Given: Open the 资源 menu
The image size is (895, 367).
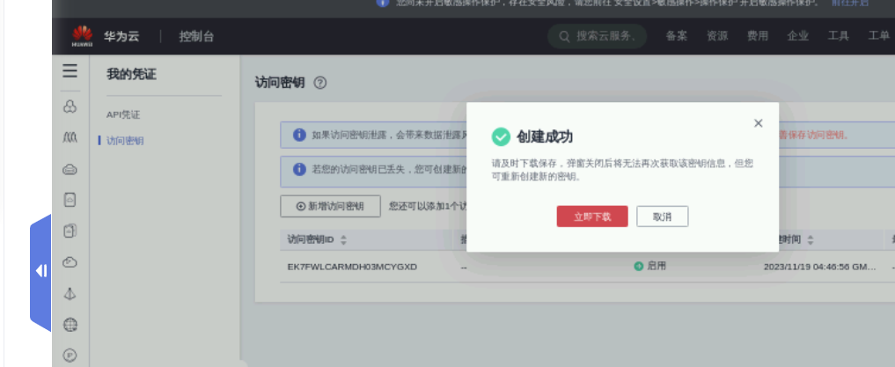Looking at the screenshot, I should [x=717, y=36].
